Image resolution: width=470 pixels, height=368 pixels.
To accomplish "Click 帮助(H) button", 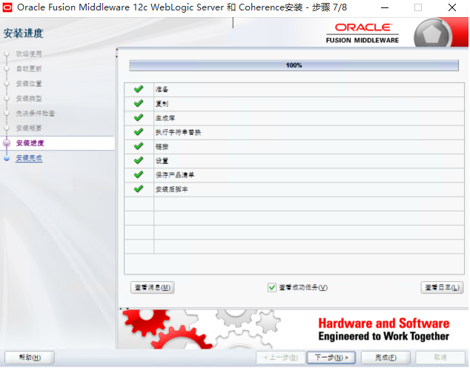I will (x=30, y=358).
